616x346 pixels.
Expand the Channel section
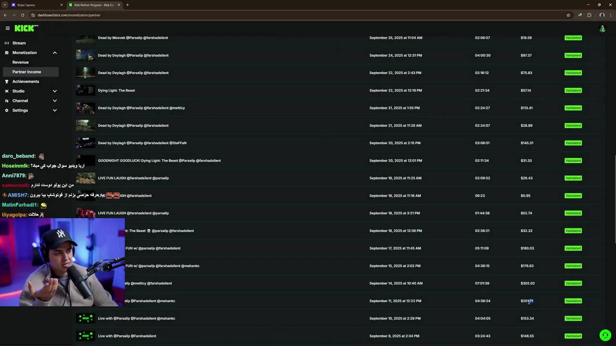point(54,101)
